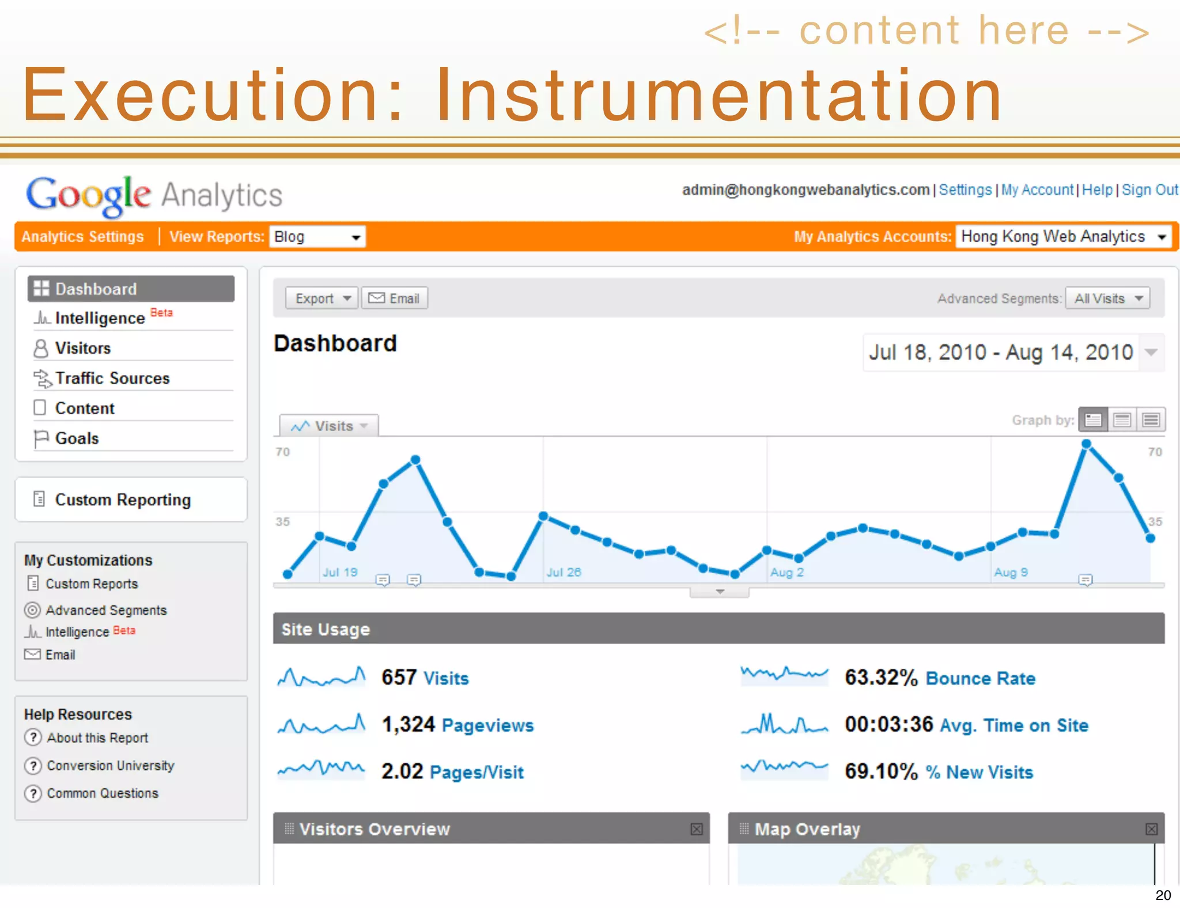Click the Pages/Visit link

476,772
